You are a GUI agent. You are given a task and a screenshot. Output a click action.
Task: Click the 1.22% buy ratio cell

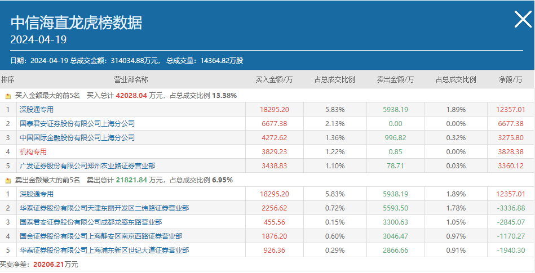335,151
